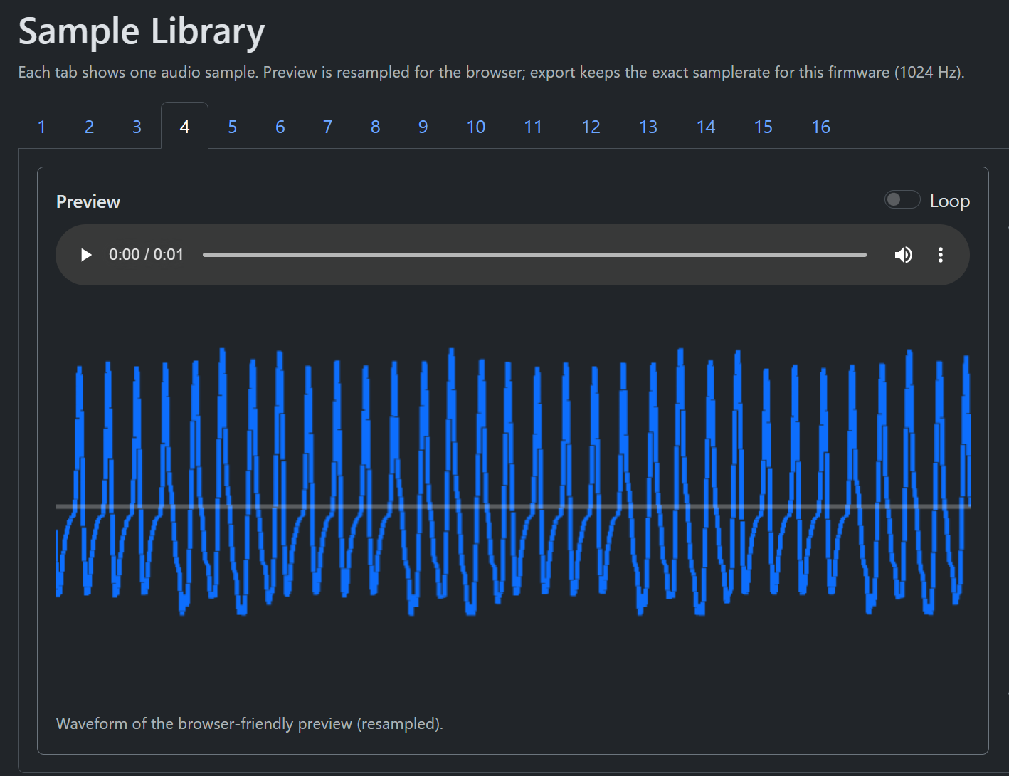1009x776 pixels.
Task: Select sample tab 9
Action: coord(423,127)
